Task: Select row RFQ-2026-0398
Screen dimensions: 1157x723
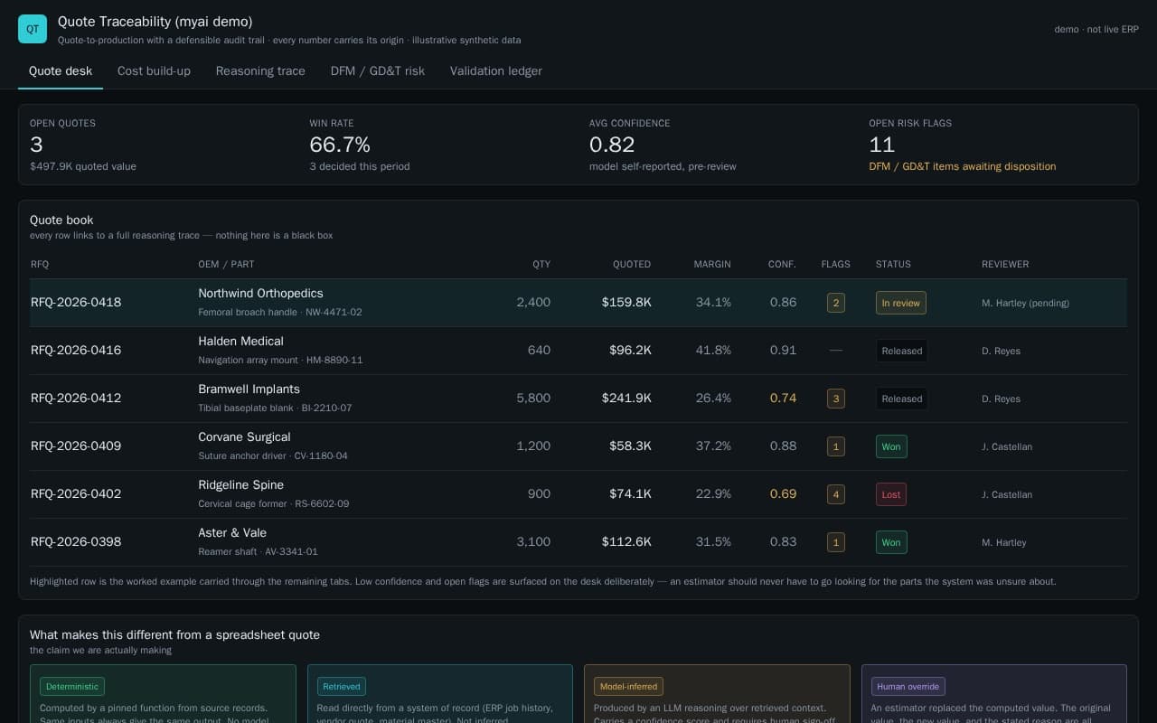Action: 578,542
